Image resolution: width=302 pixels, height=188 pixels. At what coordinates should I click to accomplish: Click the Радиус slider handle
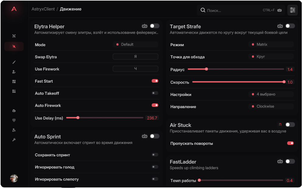[206, 69]
